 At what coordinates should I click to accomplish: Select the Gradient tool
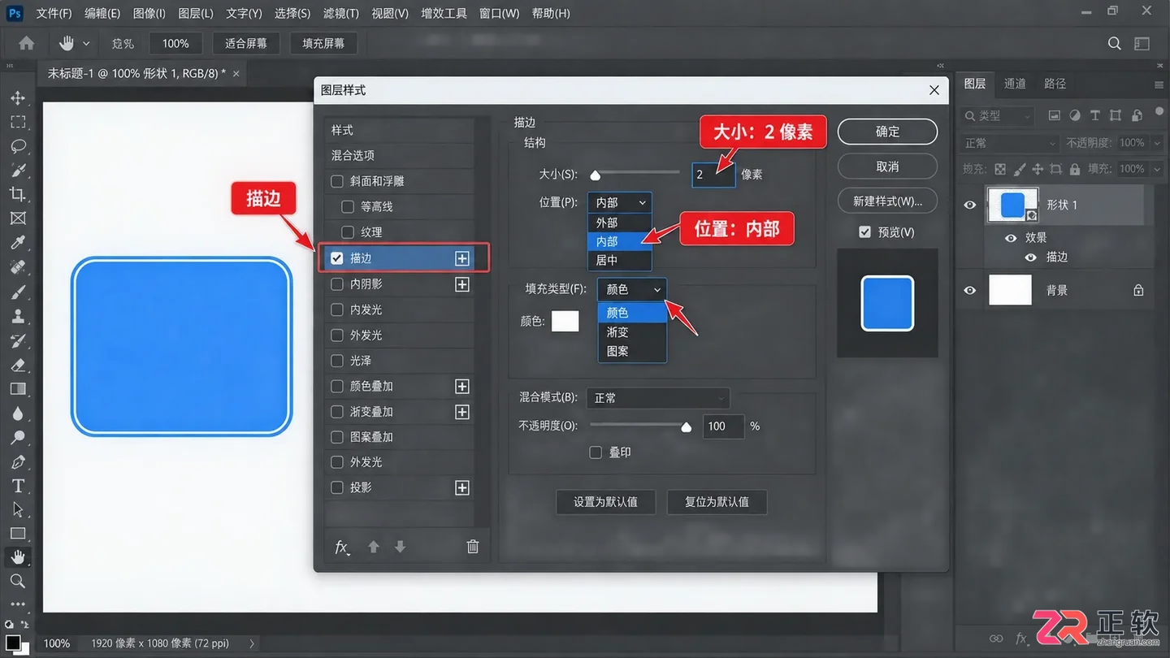[18, 389]
